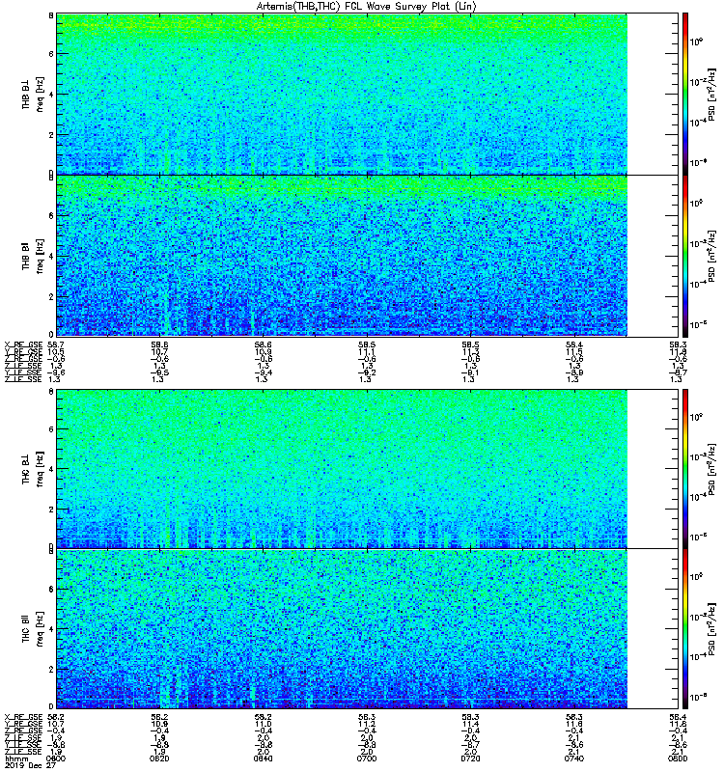
Task: Click the '58.4' value below the THB panels
Action: (x=573, y=345)
